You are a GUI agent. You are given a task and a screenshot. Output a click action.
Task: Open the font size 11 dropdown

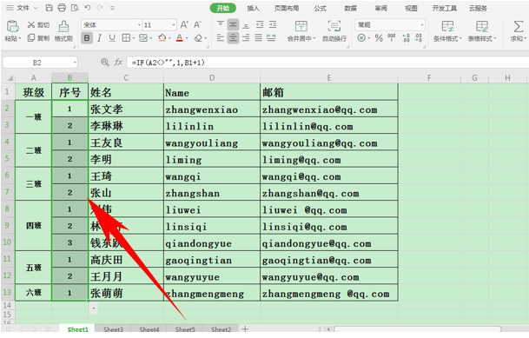tap(174, 25)
